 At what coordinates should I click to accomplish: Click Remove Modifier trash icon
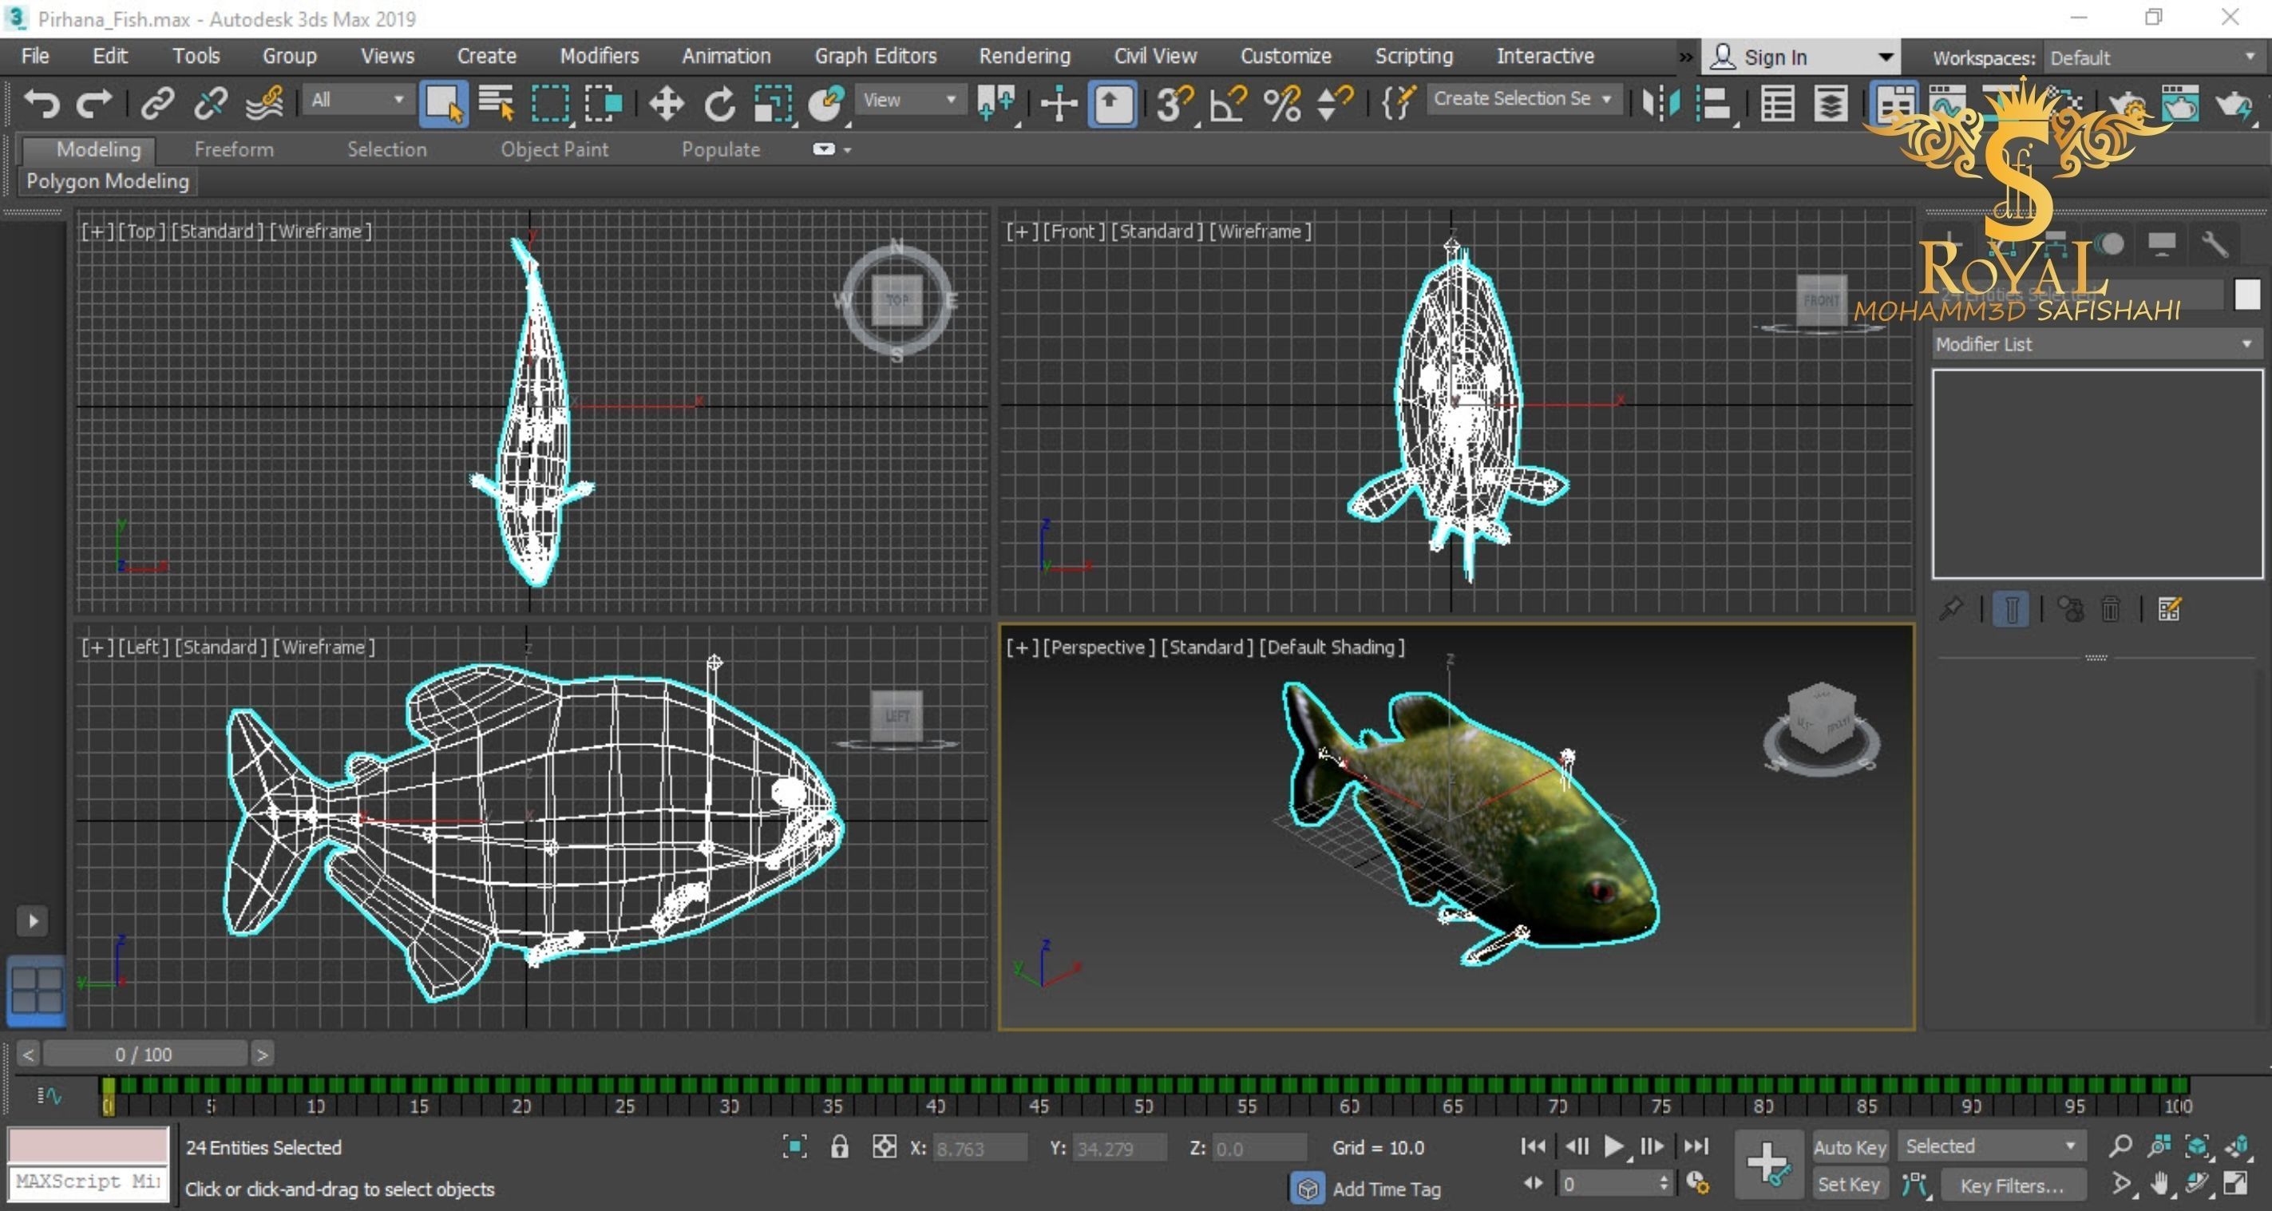pyautogui.click(x=2111, y=608)
